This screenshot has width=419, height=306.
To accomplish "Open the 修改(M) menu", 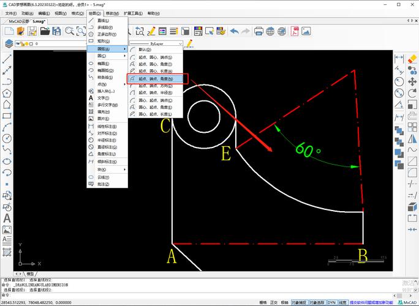I will pos(113,12).
